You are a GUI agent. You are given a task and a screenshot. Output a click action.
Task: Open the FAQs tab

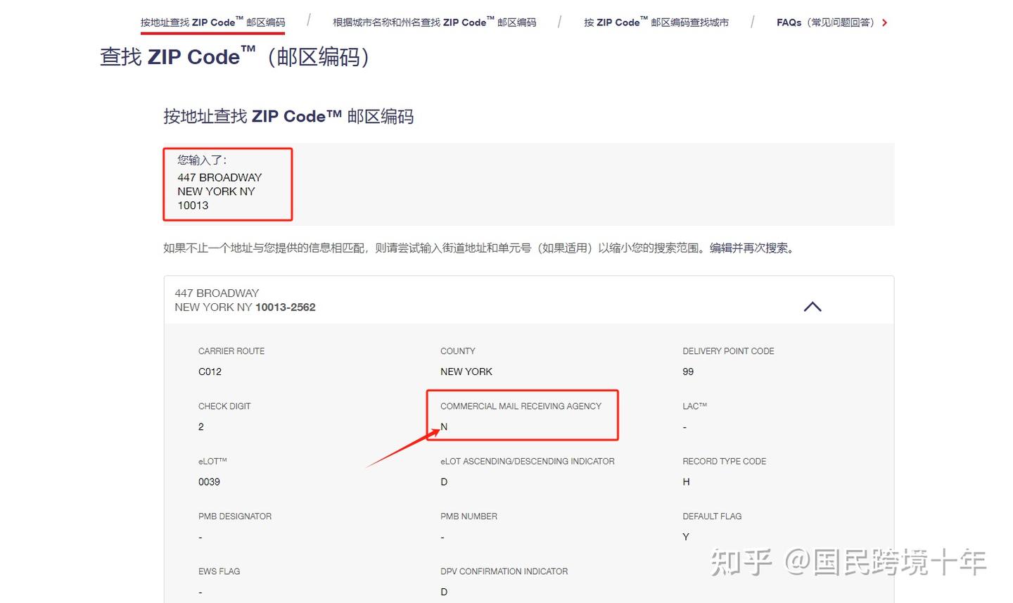coord(827,23)
